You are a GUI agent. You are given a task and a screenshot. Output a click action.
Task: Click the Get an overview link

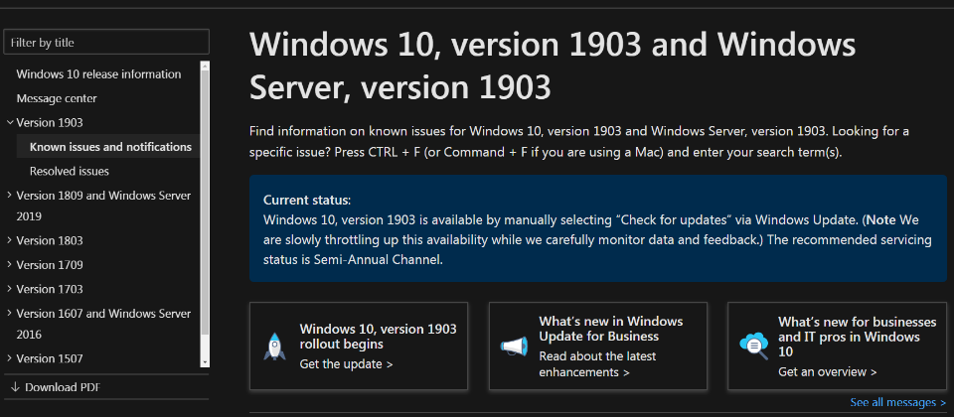coord(828,371)
